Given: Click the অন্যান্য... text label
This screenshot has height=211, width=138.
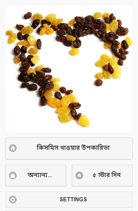Looking at the screenshot, I should coord(40,175).
